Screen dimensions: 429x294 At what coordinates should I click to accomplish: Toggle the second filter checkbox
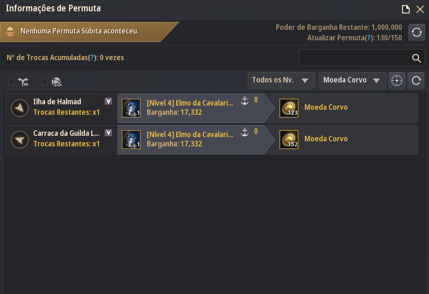pyautogui.click(x=45, y=82)
